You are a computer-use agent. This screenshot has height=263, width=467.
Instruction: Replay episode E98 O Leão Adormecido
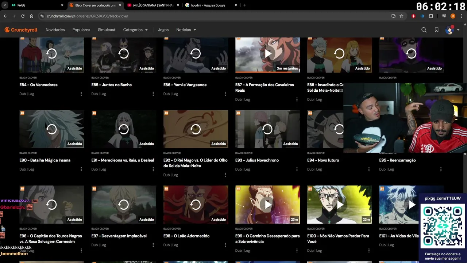point(196,205)
